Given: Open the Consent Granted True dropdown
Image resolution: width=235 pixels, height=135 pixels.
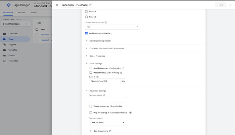Looking at the screenshot, I should point(112,27).
